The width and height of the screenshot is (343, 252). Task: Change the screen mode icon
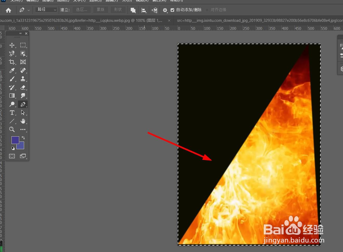(23, 156)
